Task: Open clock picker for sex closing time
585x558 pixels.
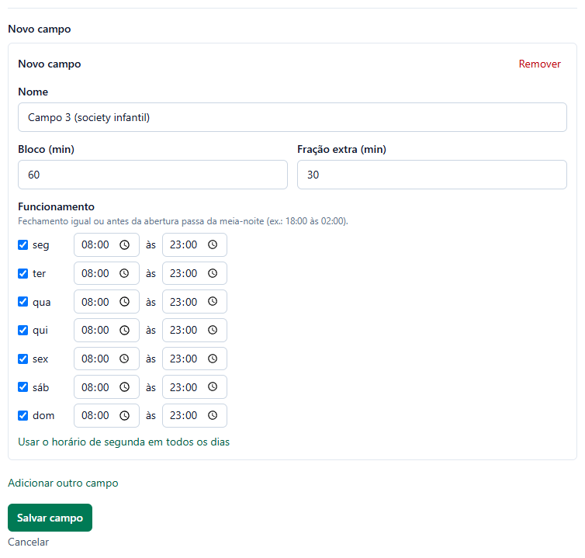Action: click(213, 359)
